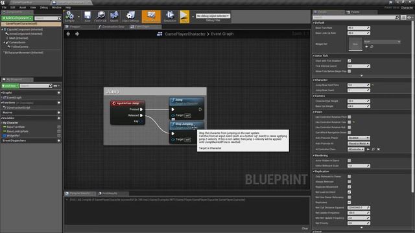Click the Unreal Engine logo icon

[3, 3]
